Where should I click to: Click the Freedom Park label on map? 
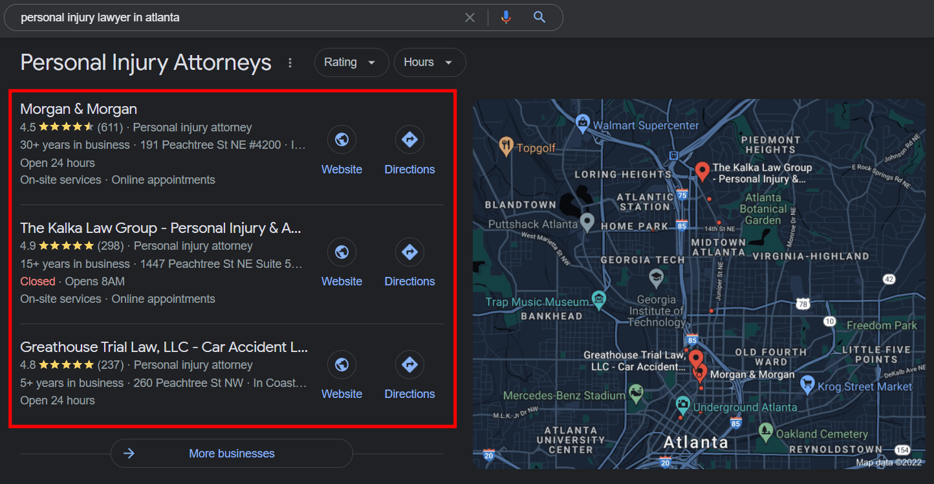click(x=882, y=325)
